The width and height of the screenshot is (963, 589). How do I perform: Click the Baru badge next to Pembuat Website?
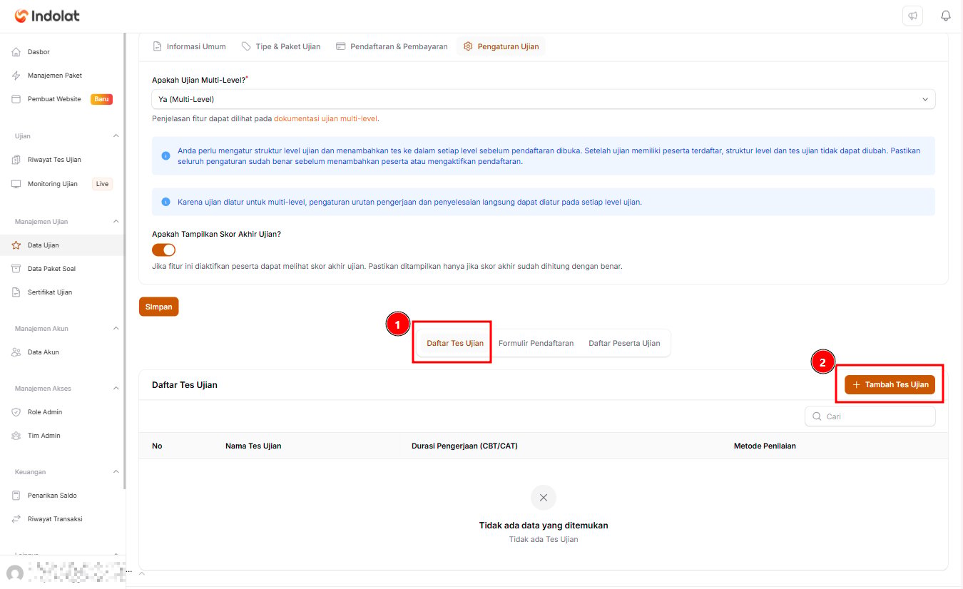(x=101, y=99)
